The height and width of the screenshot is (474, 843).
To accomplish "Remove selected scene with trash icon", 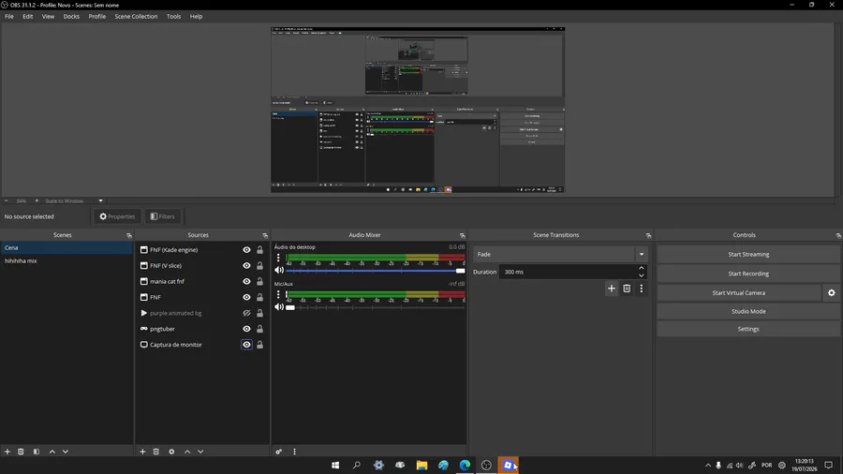I will [x=21, y=452].
